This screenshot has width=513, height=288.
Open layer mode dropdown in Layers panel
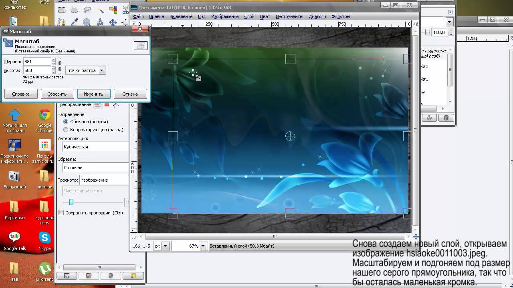point(449,22)
